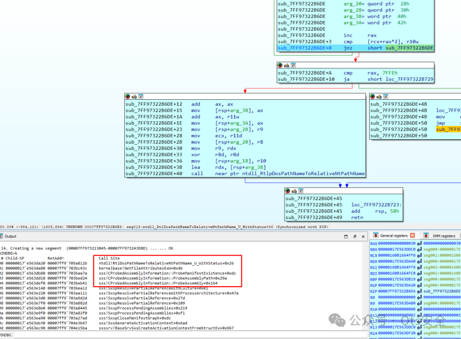Screen dimensions: 461x339
Task: Click the jump arrow next to the R13 register
Action: pyautogui.click(x=420, y=327)
